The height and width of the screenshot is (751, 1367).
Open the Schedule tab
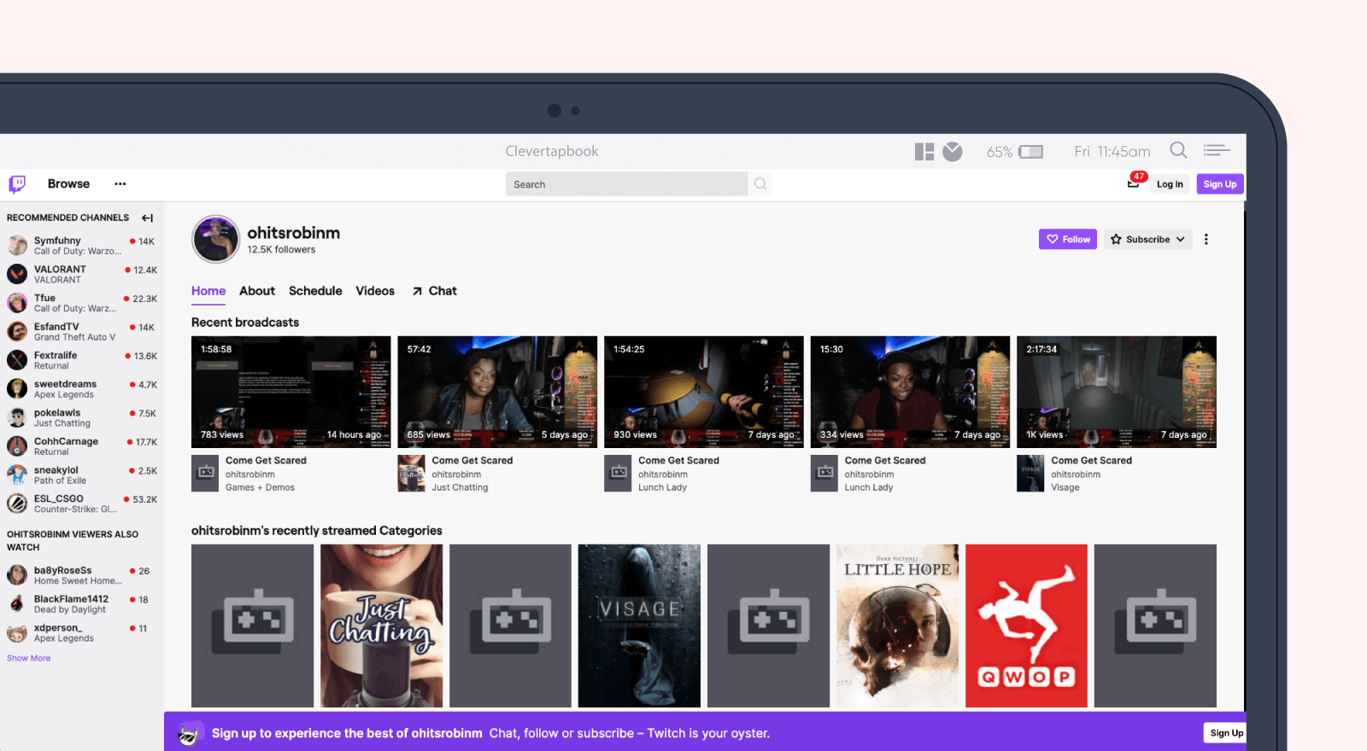click(315, 291)
